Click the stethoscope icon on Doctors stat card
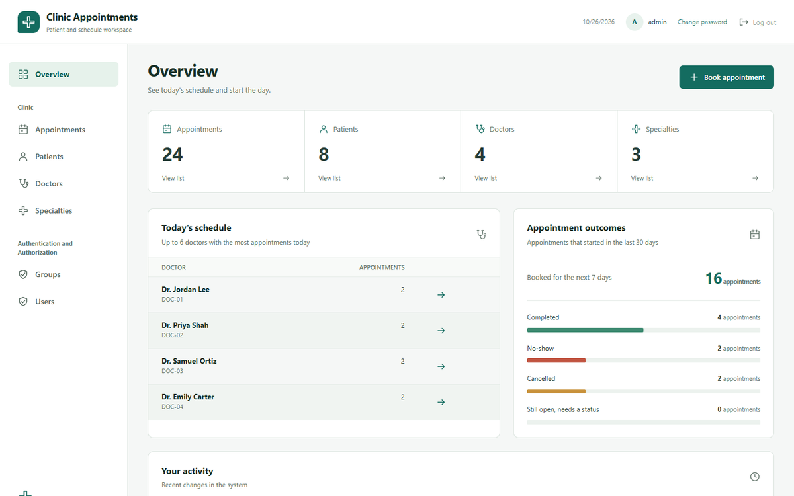Image resolution: width=794 pixels, height=496 pixels. pyautogui.click(x=480, y=129)
